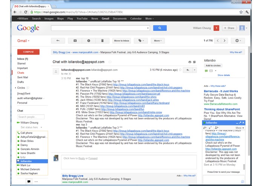
Task: Show details for 'to me'
Action: tap(70, 74)
